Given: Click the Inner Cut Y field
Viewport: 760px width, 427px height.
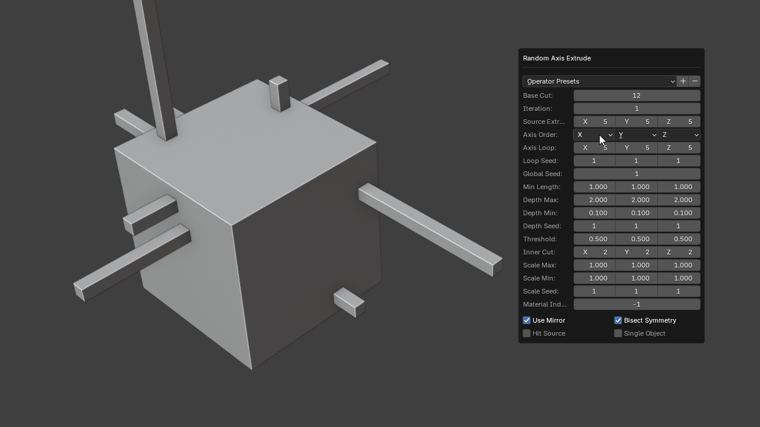Looking at the screenshot, I should point(636,252).
